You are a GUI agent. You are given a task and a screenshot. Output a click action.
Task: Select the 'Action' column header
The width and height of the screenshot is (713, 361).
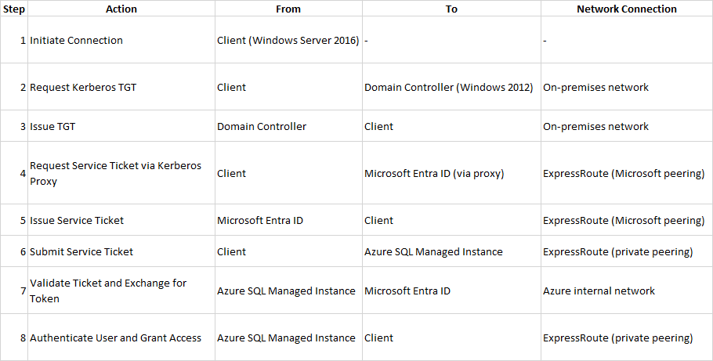pyautogui.click(x=121, y=9)
